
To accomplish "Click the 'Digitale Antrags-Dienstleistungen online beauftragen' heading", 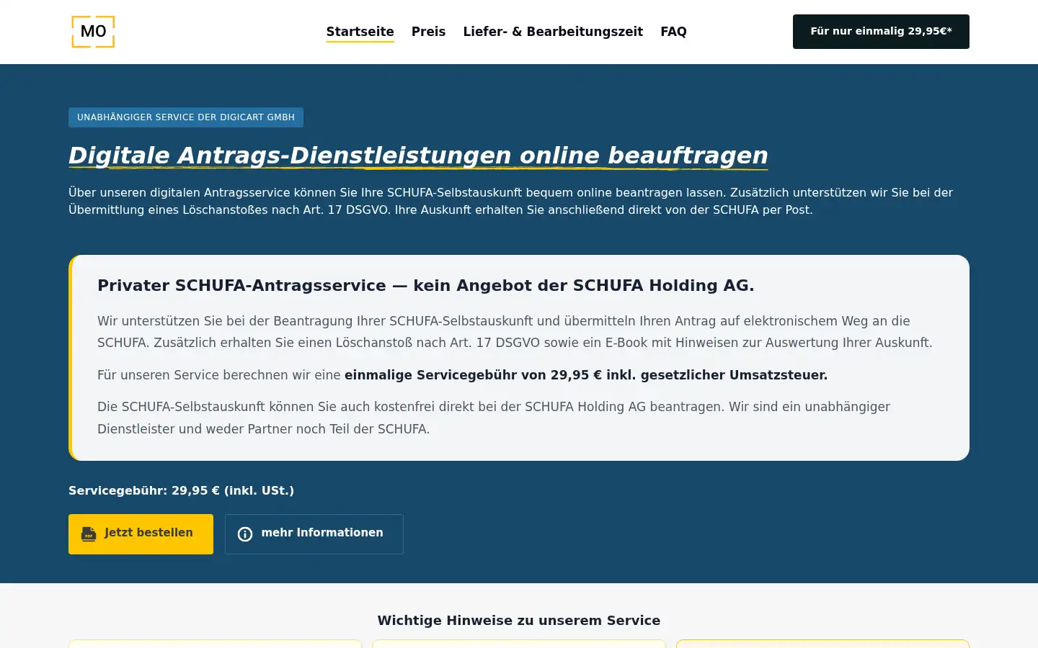I will (418, 156).
